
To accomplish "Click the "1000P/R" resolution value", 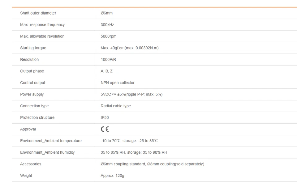I will (x=108, y=59).
